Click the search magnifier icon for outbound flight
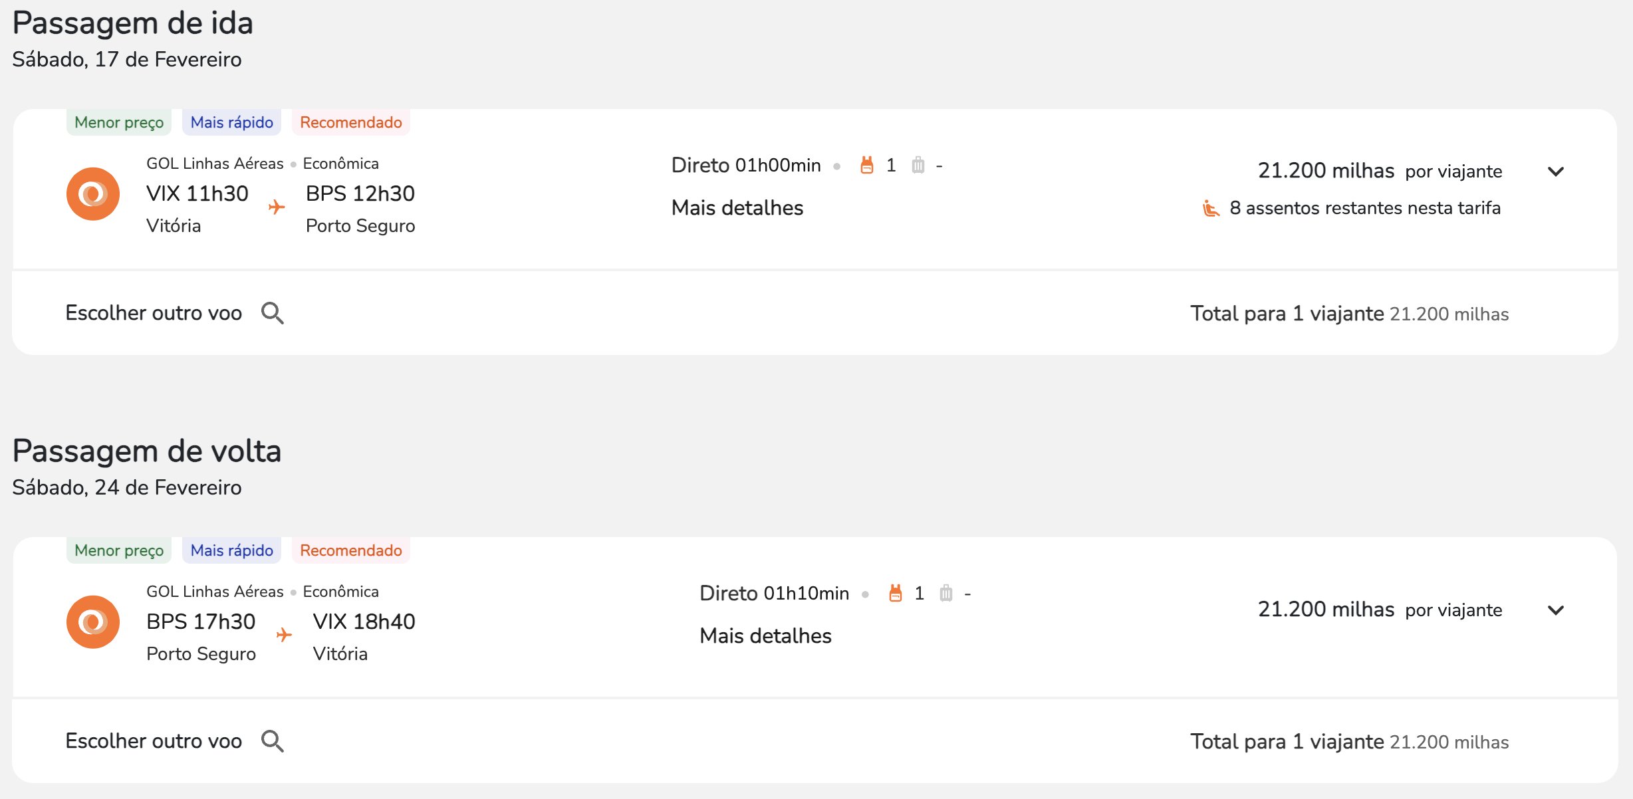1633x799 pixels. 273,313
